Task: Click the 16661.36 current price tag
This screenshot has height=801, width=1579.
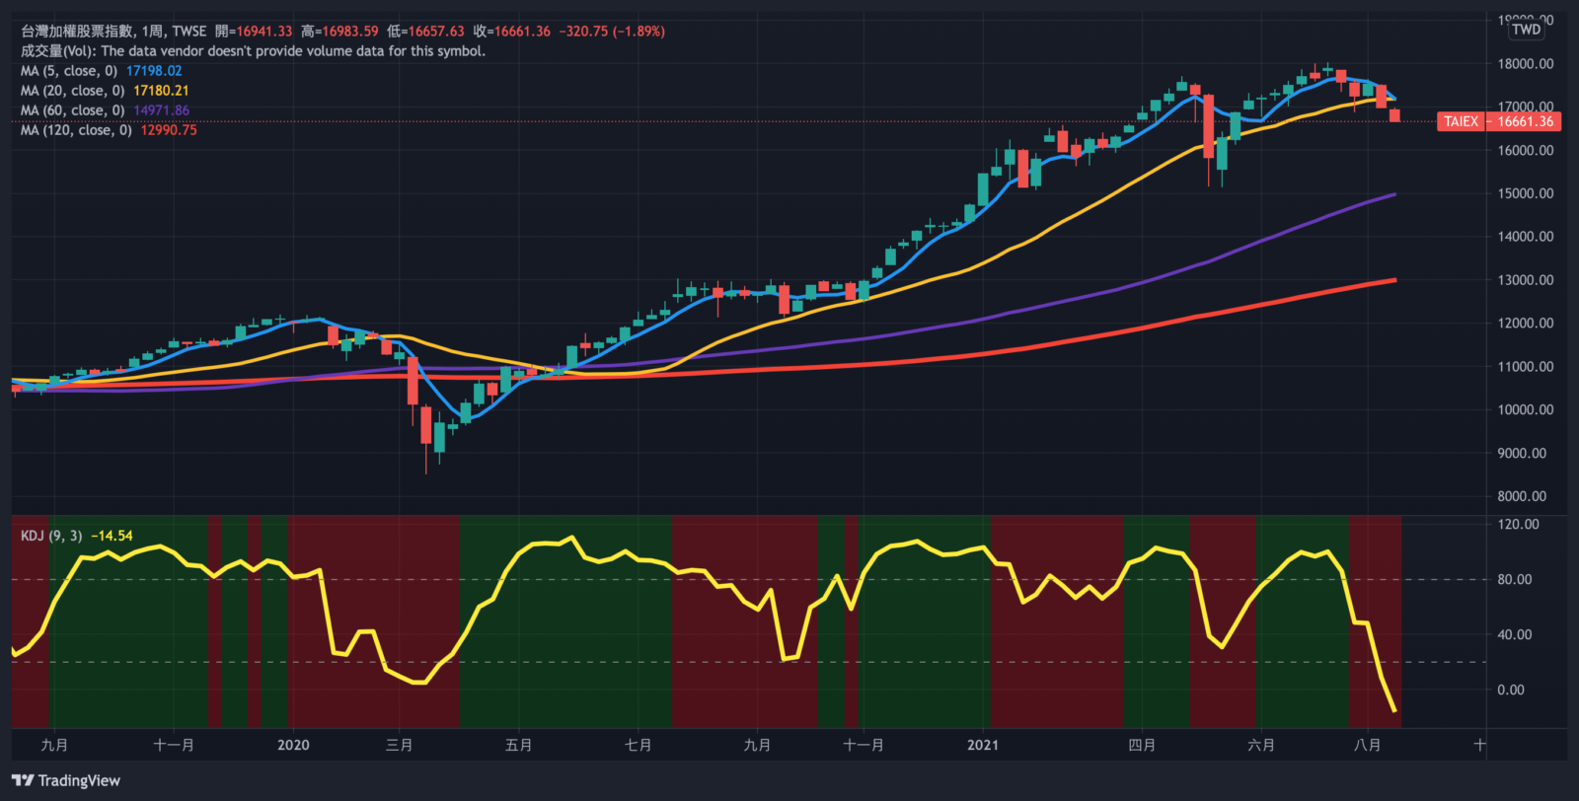Action: point(1526,121)
